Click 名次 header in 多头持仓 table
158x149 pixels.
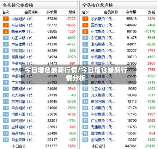click(6, 12)
